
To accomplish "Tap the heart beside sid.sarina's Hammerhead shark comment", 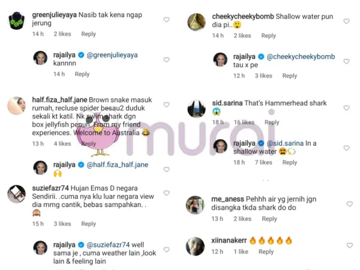I will (346, 108).
